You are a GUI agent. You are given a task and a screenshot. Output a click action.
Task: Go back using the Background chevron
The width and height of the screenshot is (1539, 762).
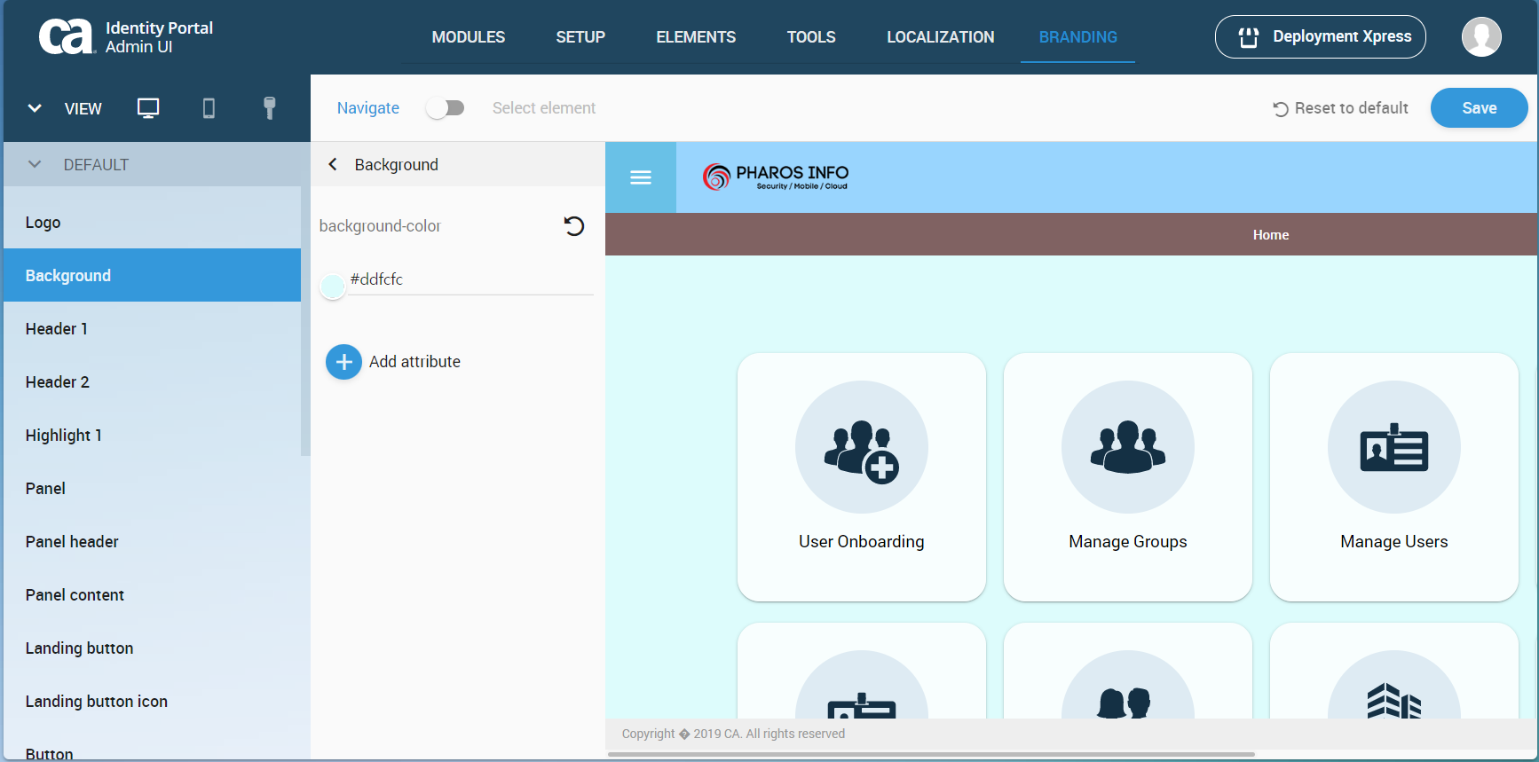(333, 164)
